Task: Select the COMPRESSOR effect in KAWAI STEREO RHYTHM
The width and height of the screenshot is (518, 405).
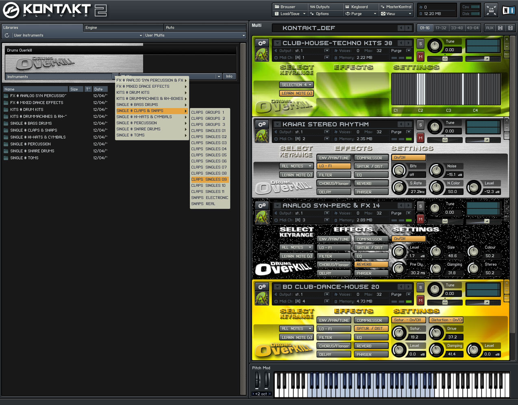Action: (371, 158)
